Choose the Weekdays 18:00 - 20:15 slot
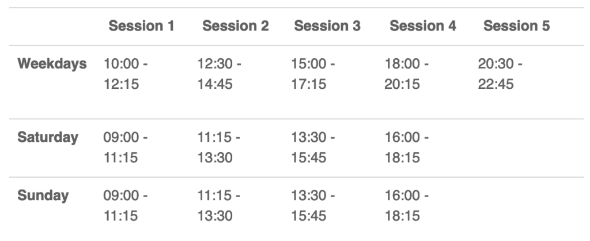The image size is (590, 241). point(406,74)
